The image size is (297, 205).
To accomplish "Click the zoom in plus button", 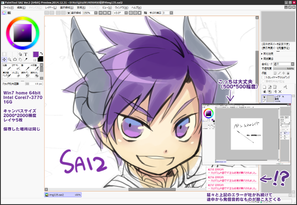I will tap(105, 13).
